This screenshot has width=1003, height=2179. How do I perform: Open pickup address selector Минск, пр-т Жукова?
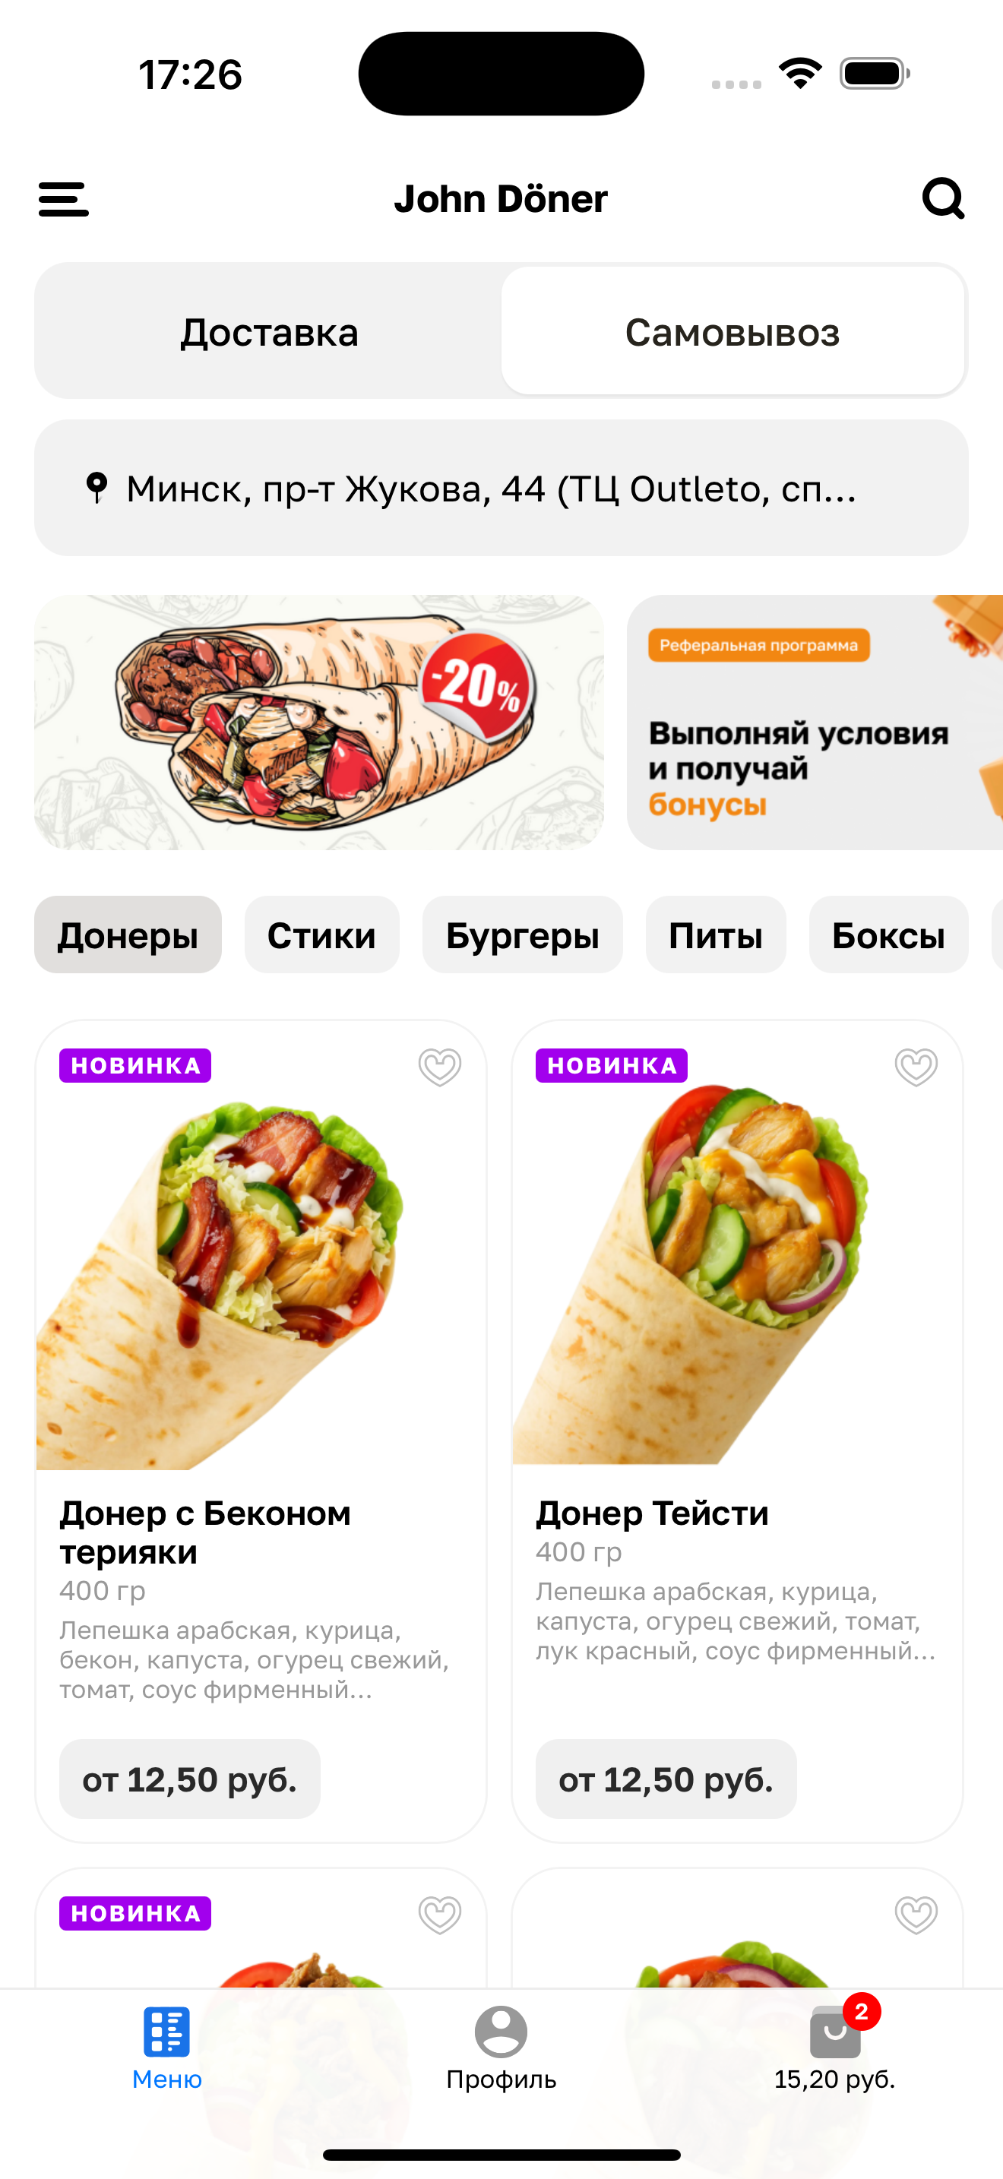pyautogui.click(x=501, y=488)
